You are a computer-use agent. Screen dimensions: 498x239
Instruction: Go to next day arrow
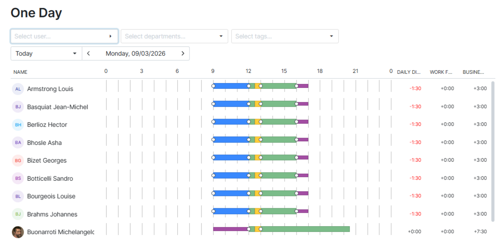183,53
